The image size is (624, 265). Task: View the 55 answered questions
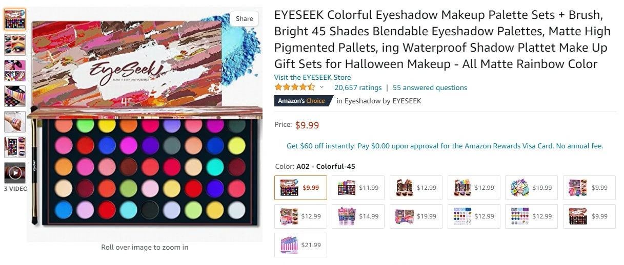tap(430, 87)
